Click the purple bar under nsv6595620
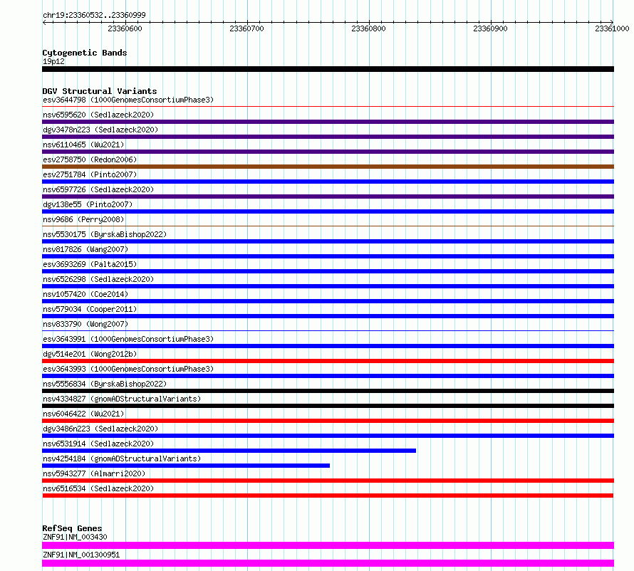Screen dimensions: 634x571 click(328, 122)
